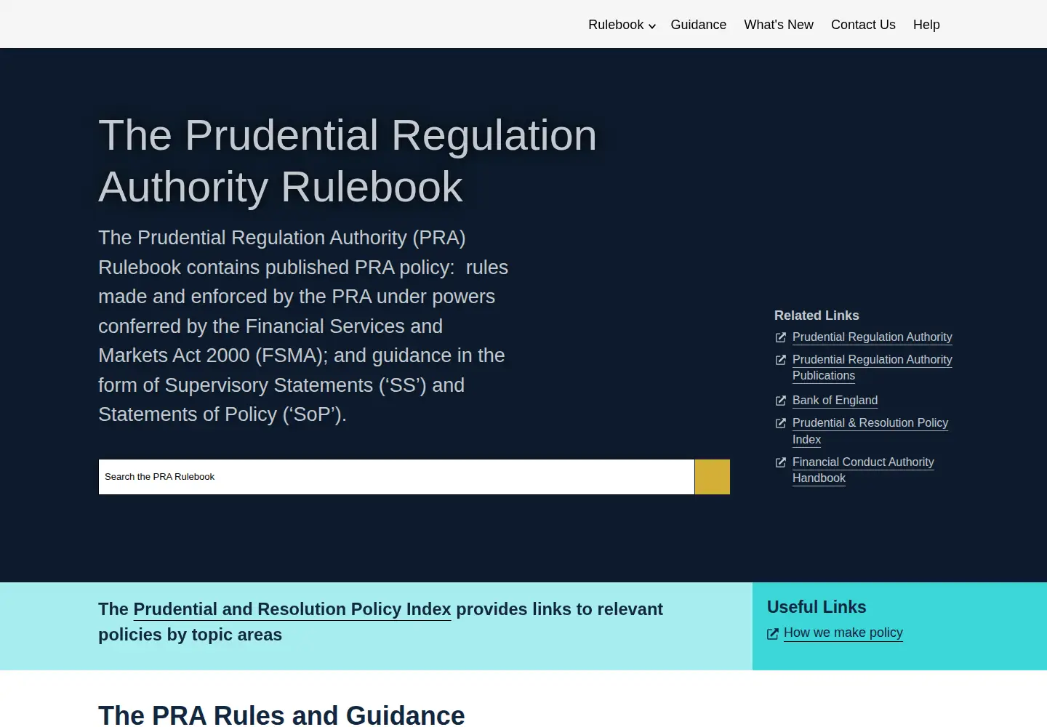Image resolution: width=1047 pixels, height=727 pixels.
Task: Click 'The Prudential Regulation Authority Rulebook' title
Action: click(x=348, y=161)
